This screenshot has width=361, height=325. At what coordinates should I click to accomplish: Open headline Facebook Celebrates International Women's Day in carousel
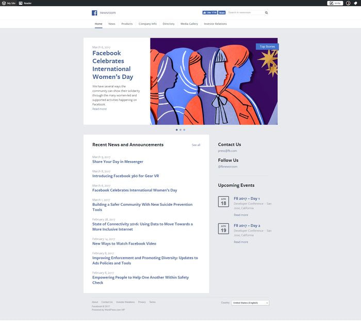click(113, 65)
